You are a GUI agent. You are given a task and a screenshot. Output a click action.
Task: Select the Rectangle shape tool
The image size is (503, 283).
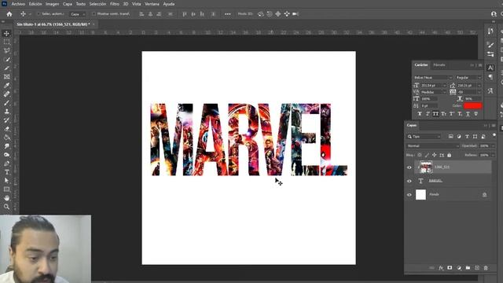pos(6,189)
